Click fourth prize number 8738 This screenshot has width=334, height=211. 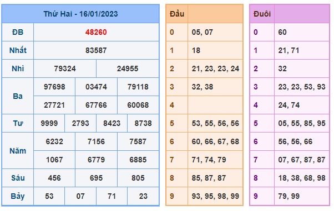point(143,123)
